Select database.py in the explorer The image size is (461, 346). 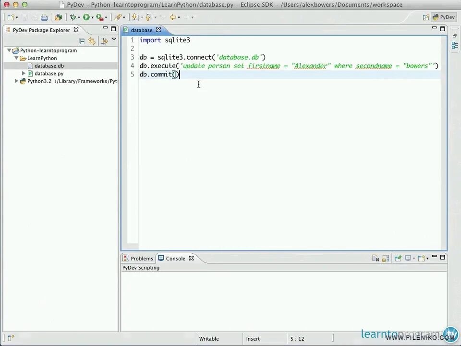pyautogui.click(x=49, y=73)
